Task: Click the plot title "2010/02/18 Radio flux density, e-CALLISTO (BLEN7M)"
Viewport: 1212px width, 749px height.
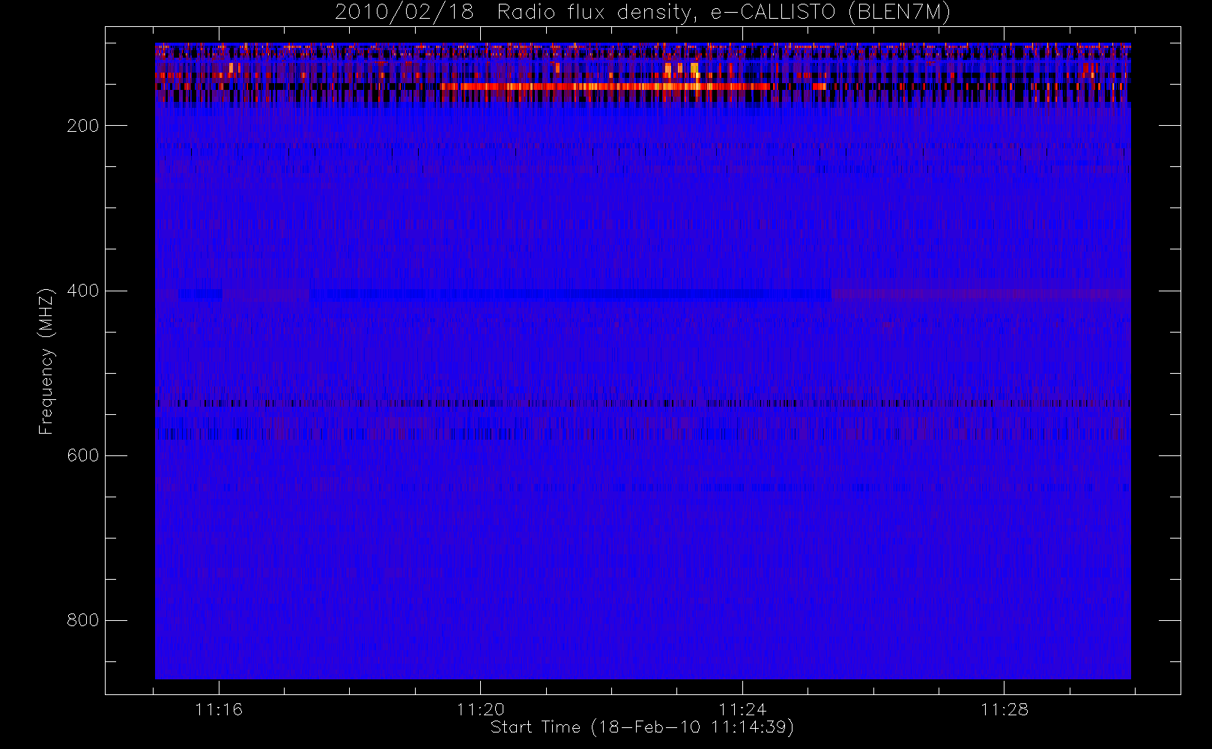Action: pos(643,13)
